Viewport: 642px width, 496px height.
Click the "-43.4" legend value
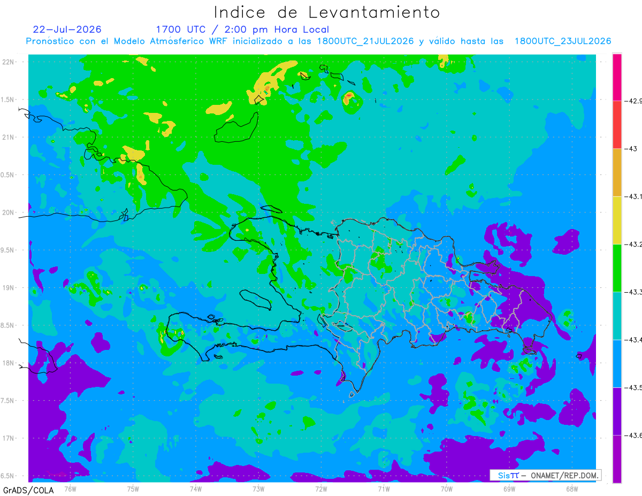633,339
